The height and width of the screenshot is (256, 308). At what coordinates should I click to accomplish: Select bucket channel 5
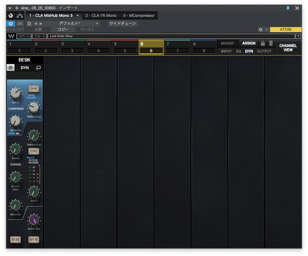point(125,47)
